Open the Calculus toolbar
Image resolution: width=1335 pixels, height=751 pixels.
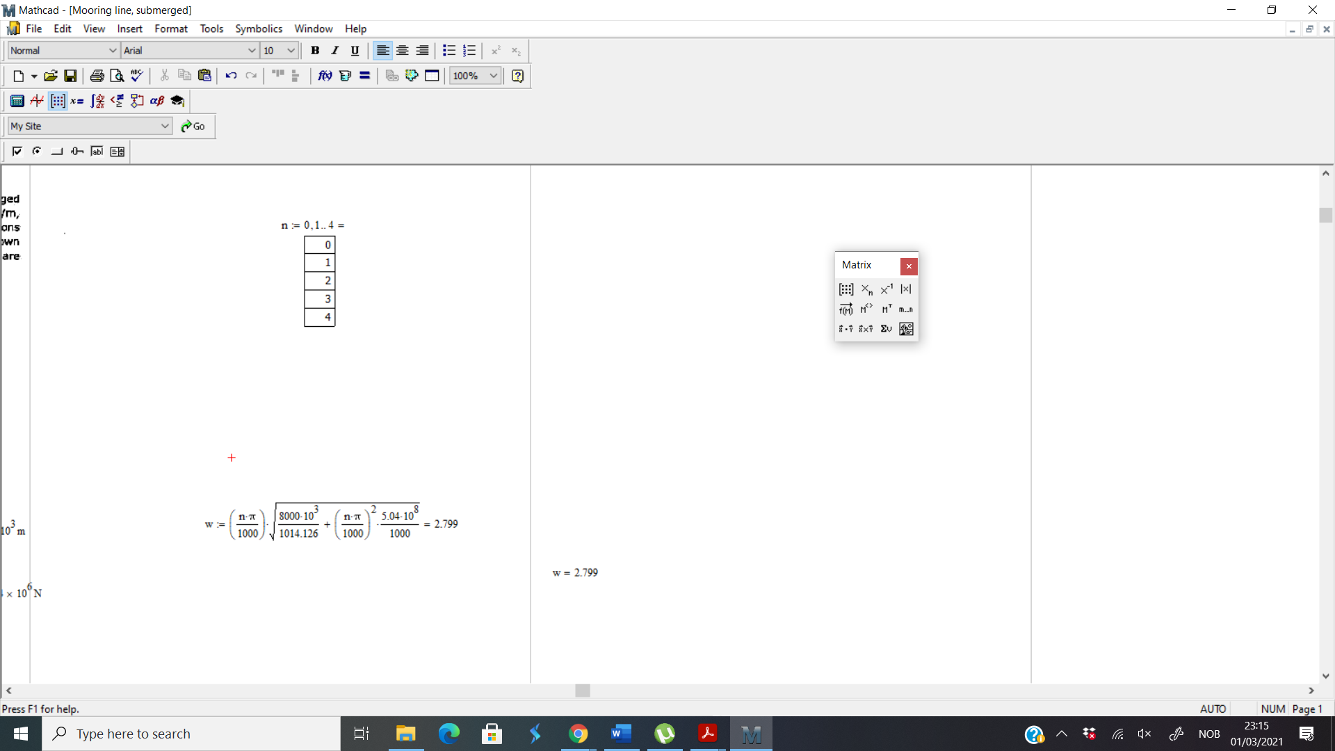click(97, 101)
